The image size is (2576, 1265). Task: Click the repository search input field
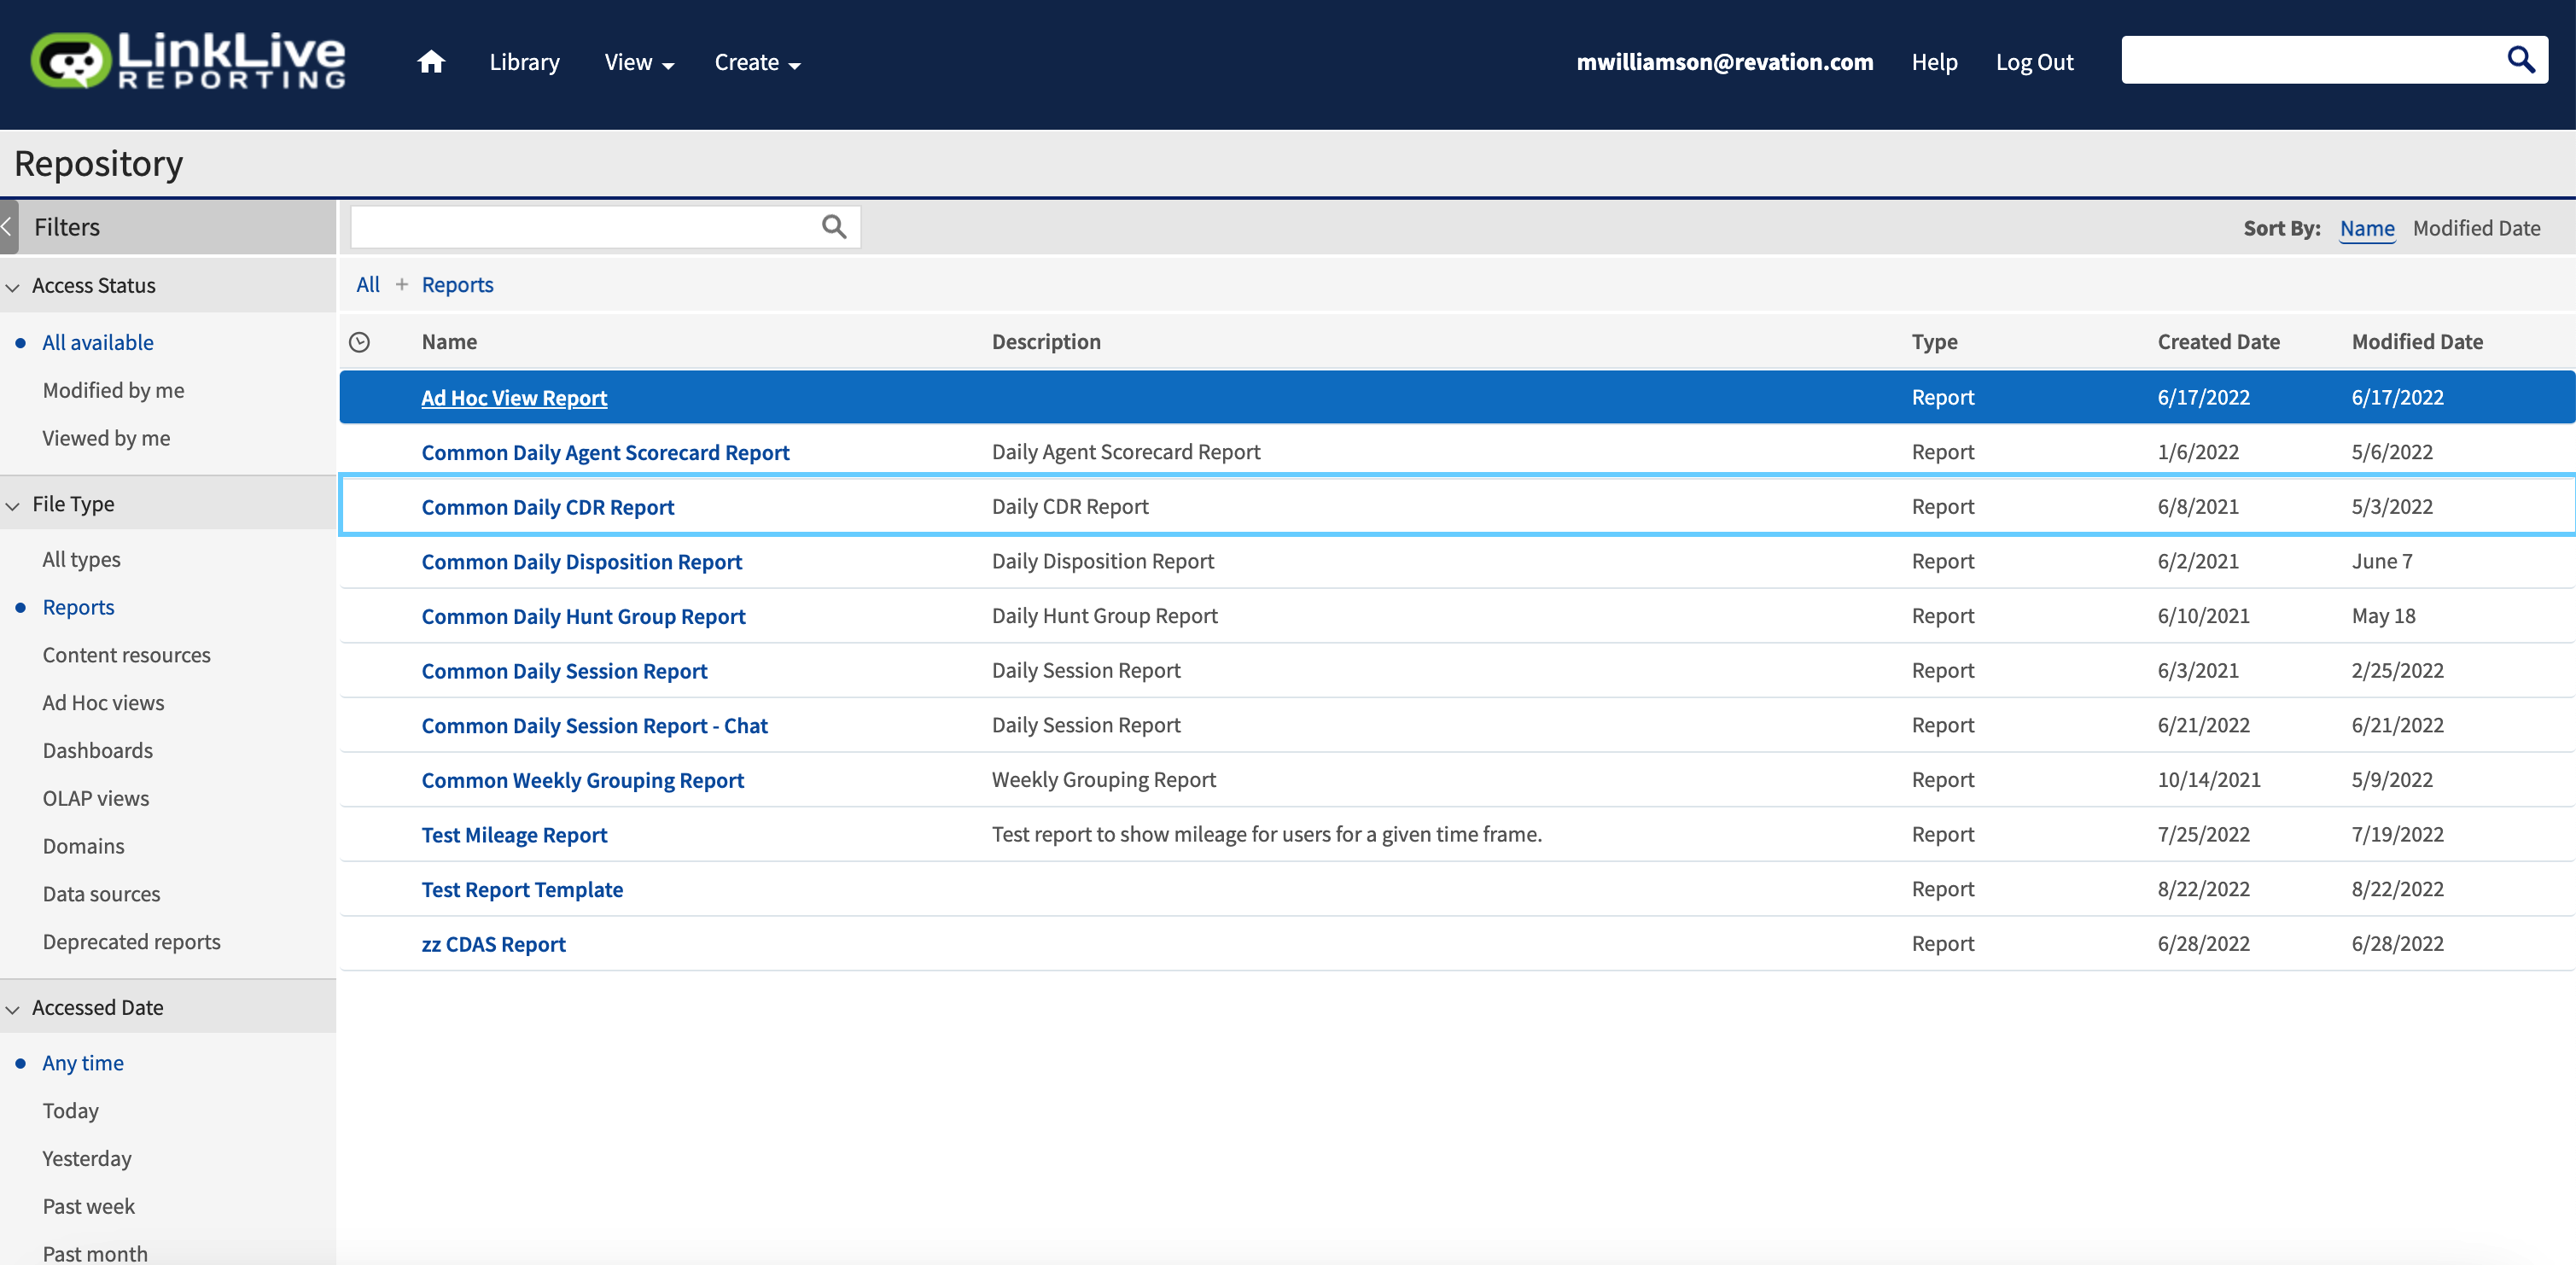coord(585,227)
